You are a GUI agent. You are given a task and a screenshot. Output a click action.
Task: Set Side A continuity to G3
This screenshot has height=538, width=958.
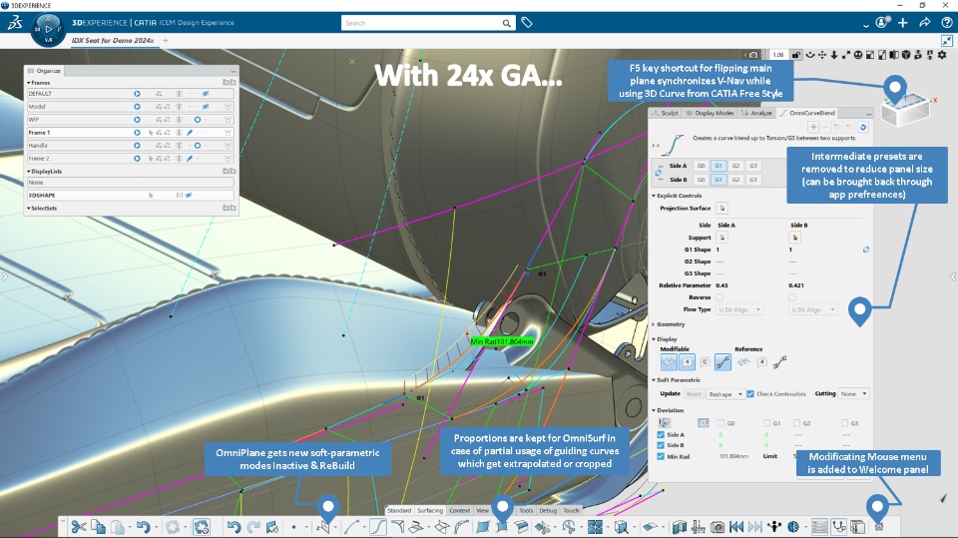click(x=753, y=166)
